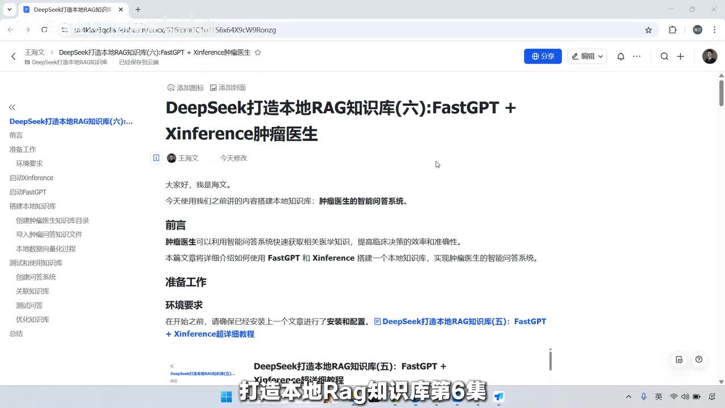Click the page vertical scrollbar thumb
The width and height of the screenshot is (725, 408).
721,93
